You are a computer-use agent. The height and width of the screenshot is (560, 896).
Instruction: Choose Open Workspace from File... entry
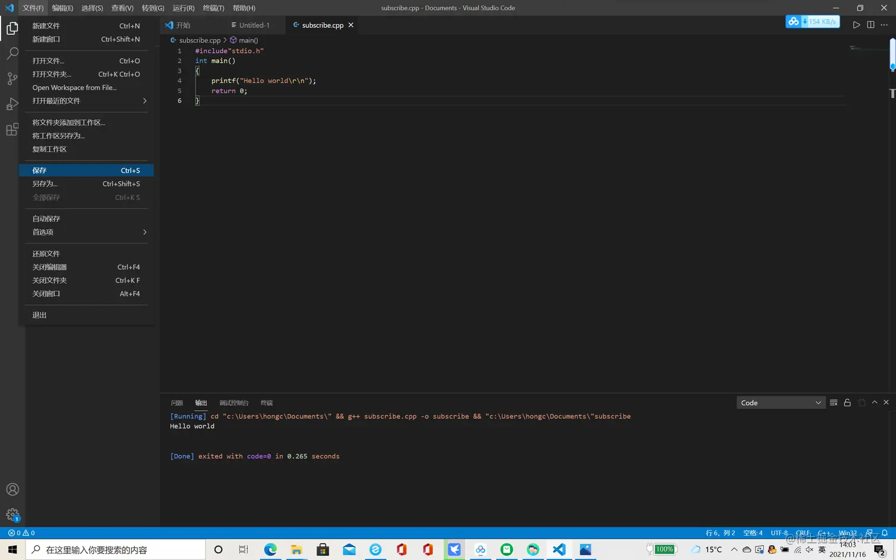[x=86, y=88]
